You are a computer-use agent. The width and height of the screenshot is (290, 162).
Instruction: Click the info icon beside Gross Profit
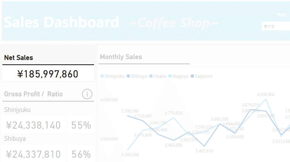(x=87, y=94)
